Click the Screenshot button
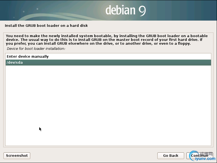217x163 pixels. tap(17, 156)
